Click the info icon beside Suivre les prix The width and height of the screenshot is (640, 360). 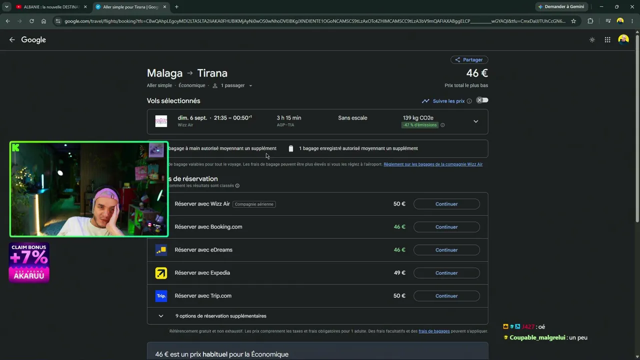point(469,101)
